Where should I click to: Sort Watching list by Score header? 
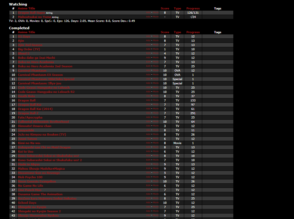[x=165, y=9]
